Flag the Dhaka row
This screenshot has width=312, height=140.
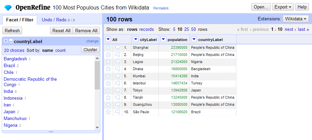(118, 69)
